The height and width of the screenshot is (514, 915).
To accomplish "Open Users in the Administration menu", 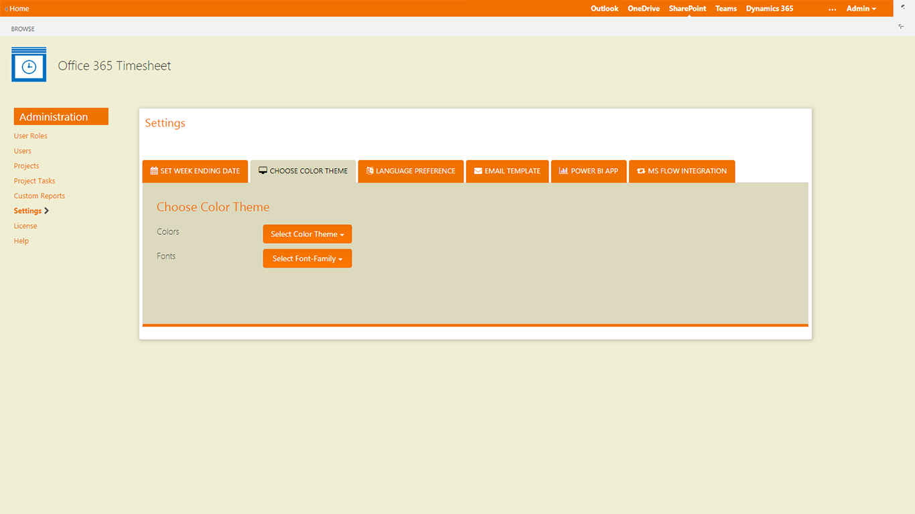I will [23, 151].
